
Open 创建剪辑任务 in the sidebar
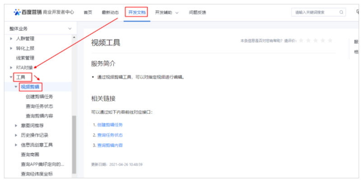click(39, 96)
